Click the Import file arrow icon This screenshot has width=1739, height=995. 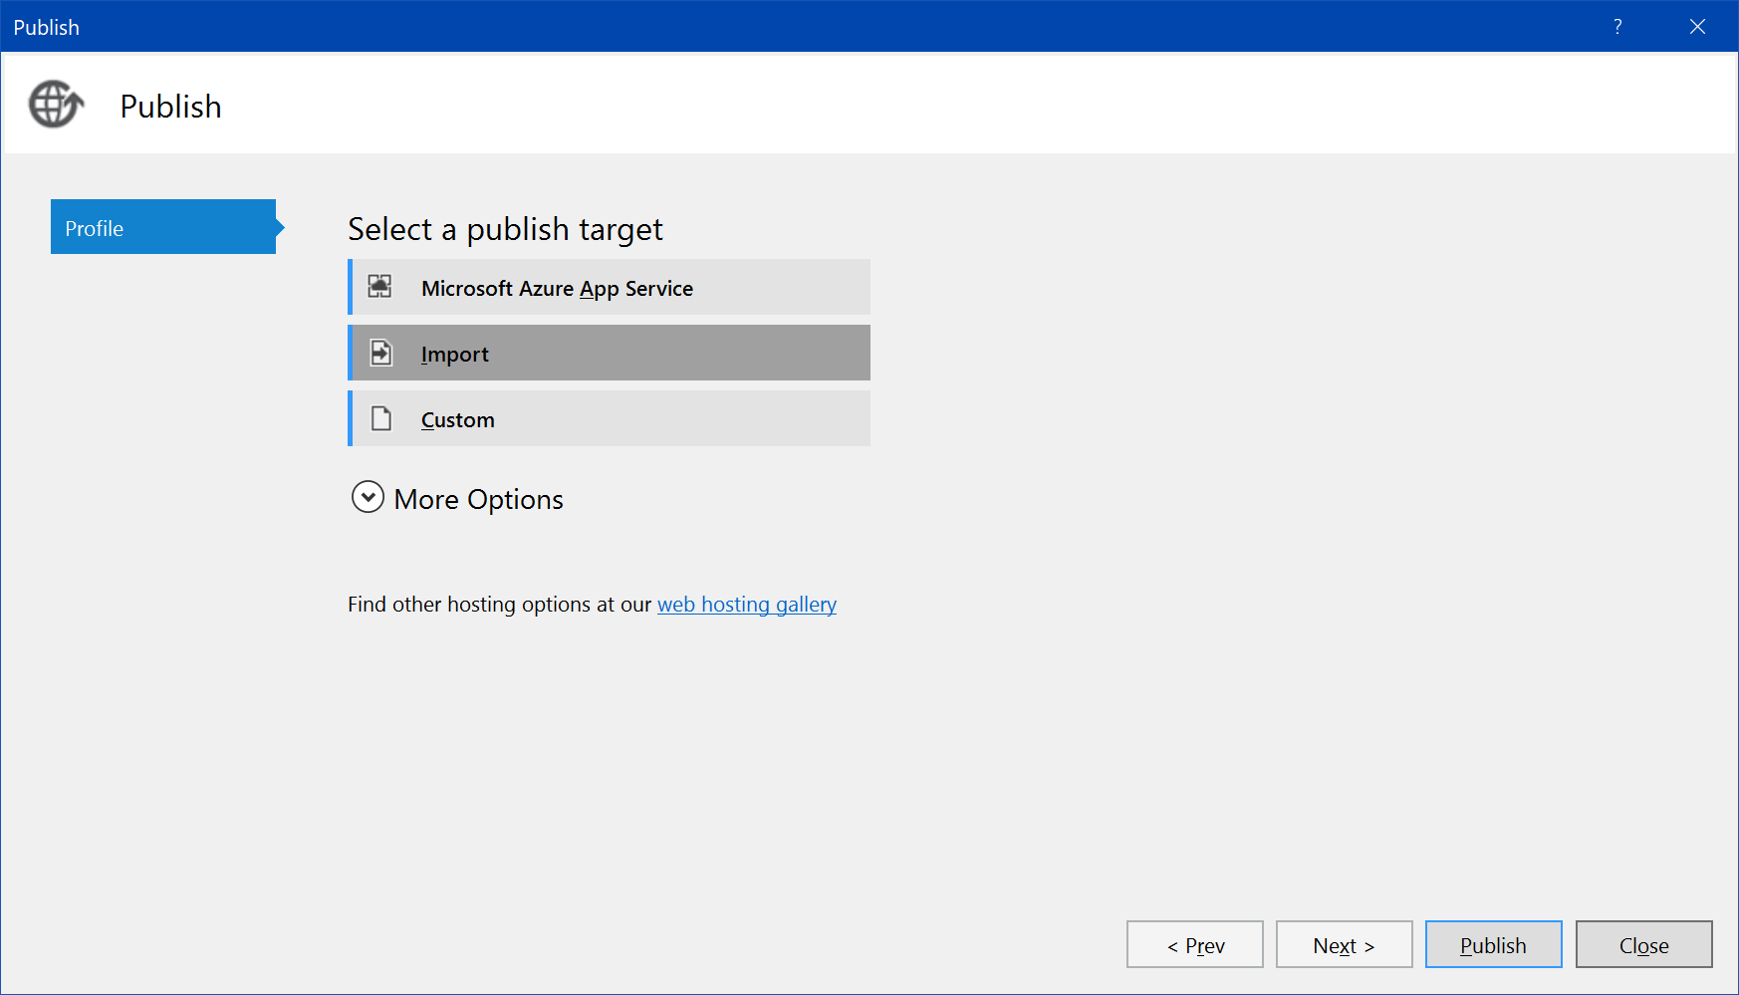tap(381, 353)
